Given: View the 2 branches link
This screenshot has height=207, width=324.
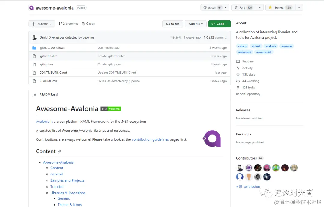Looking at the screenshot, I should (x=69, y=24).
